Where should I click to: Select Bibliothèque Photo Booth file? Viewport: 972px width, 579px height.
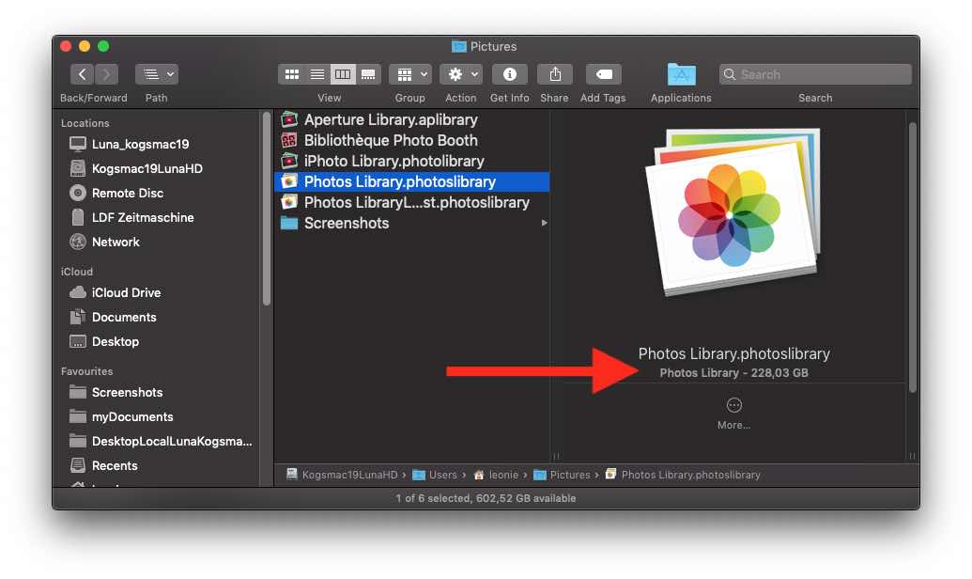(391, 140)
